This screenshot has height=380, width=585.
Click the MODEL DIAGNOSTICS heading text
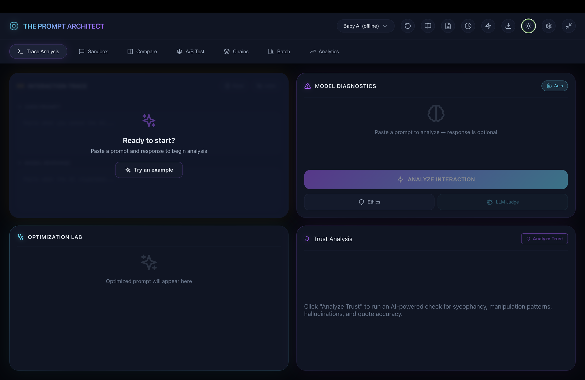(346, 86)
